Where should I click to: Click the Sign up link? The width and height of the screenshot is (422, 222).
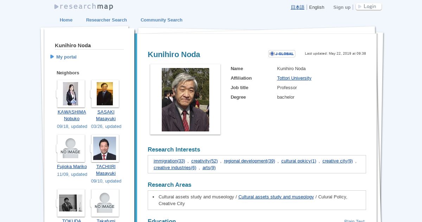(x=342, y=7)
